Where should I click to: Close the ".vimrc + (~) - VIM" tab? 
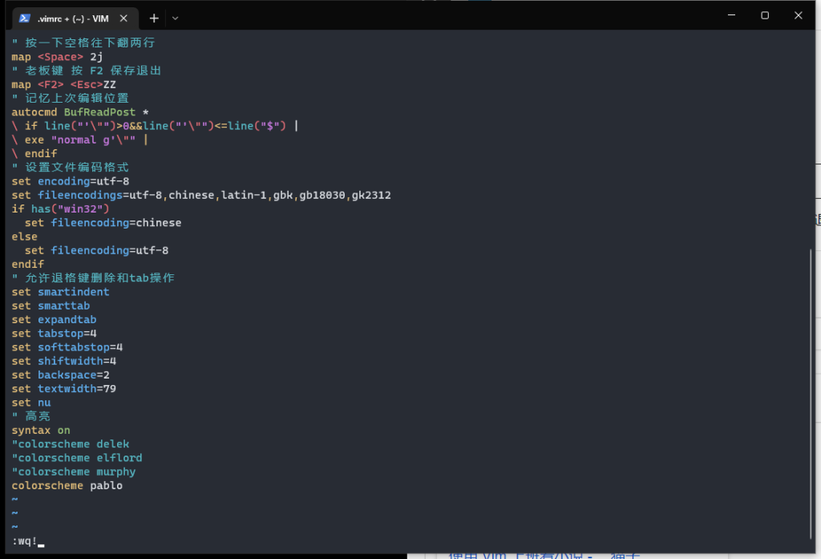click(x=123, y=16)
